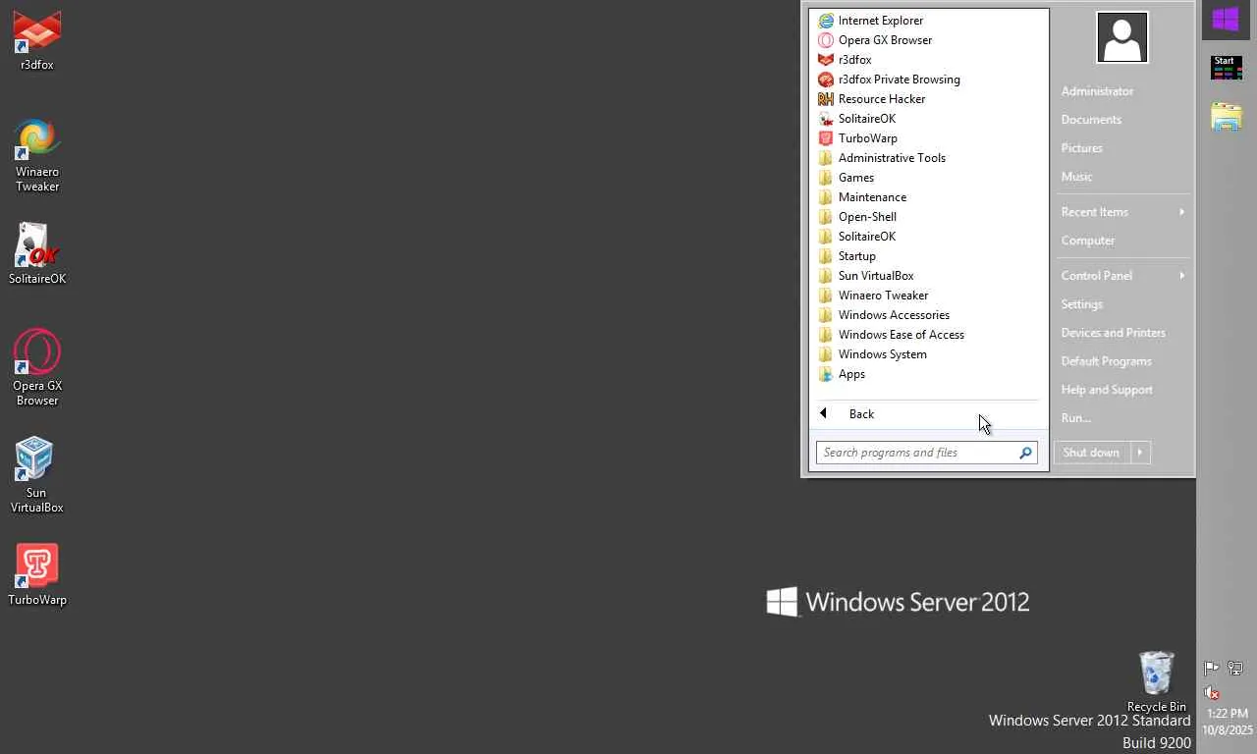
Task: Launch Internet Explorer from the Start menu
Action: click(928, 21)
